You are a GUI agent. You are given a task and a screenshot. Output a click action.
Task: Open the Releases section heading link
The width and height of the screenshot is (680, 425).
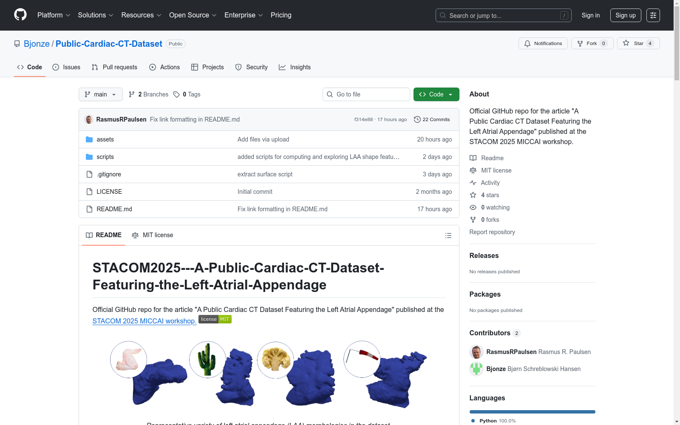[x=484, y=255]
